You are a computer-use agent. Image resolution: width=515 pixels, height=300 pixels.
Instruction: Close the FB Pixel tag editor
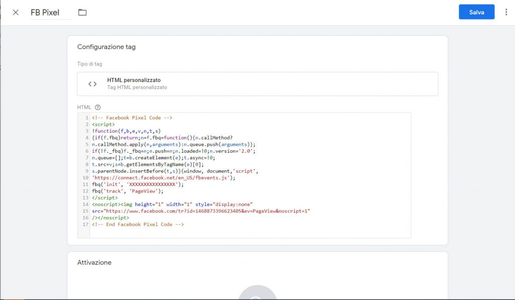click(x=16, y=13)
